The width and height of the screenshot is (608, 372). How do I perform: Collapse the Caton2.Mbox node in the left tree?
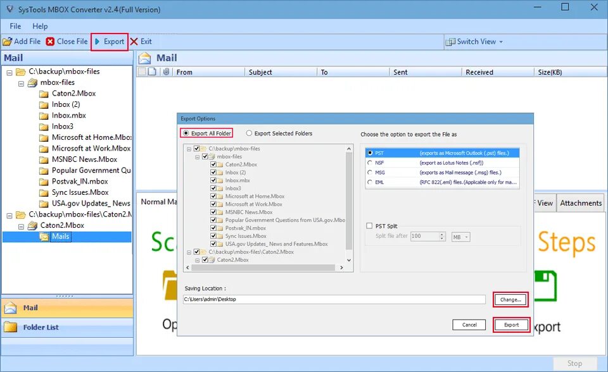point(21,226)
